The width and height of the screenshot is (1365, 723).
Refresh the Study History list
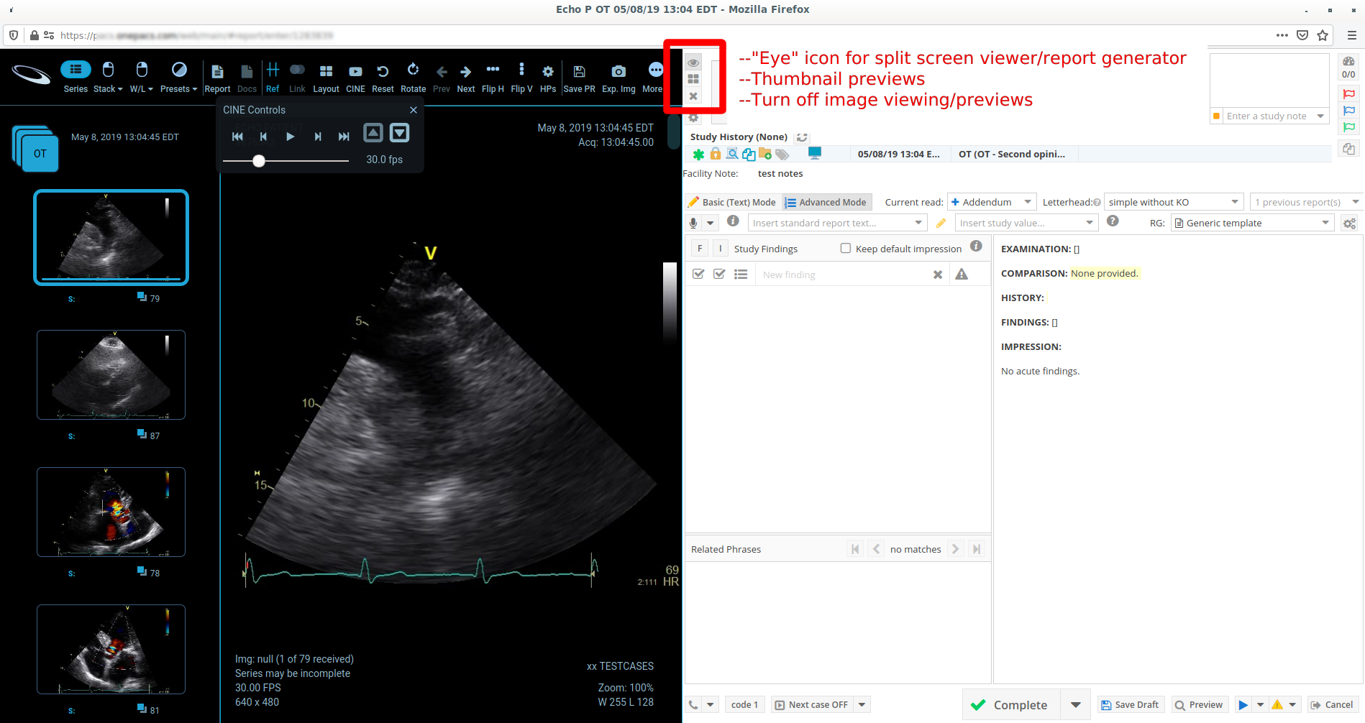[x=802, y=137]
